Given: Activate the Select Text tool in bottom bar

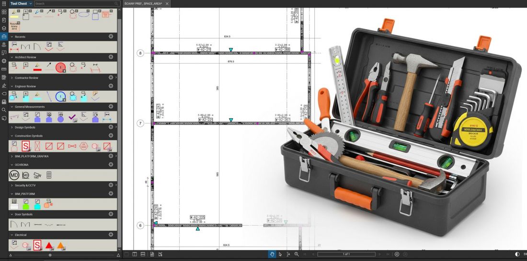Looking at the screenshot, I should [x=288, y=254].
